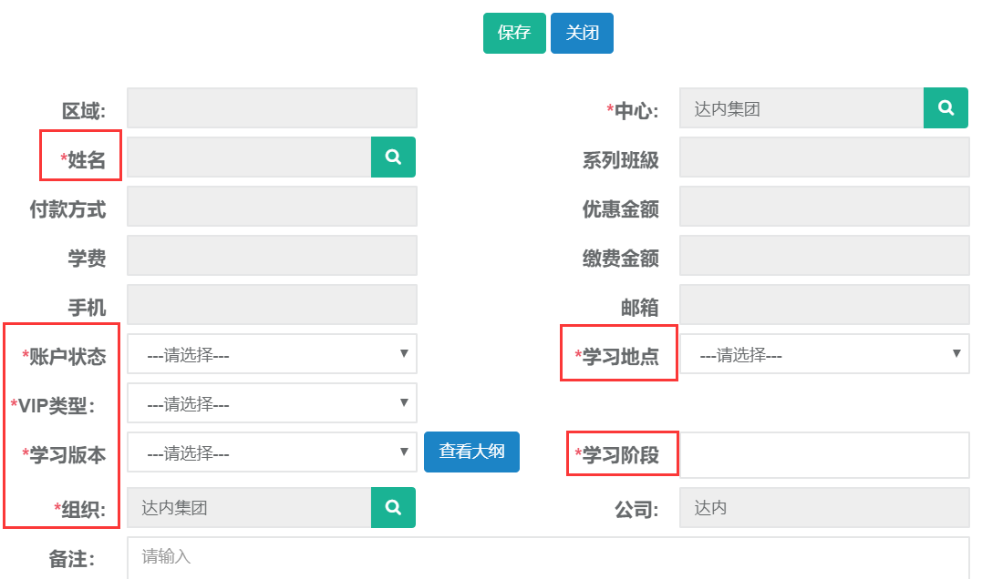
Task: Click the 姓名 input field
Action: coord(249,157)
